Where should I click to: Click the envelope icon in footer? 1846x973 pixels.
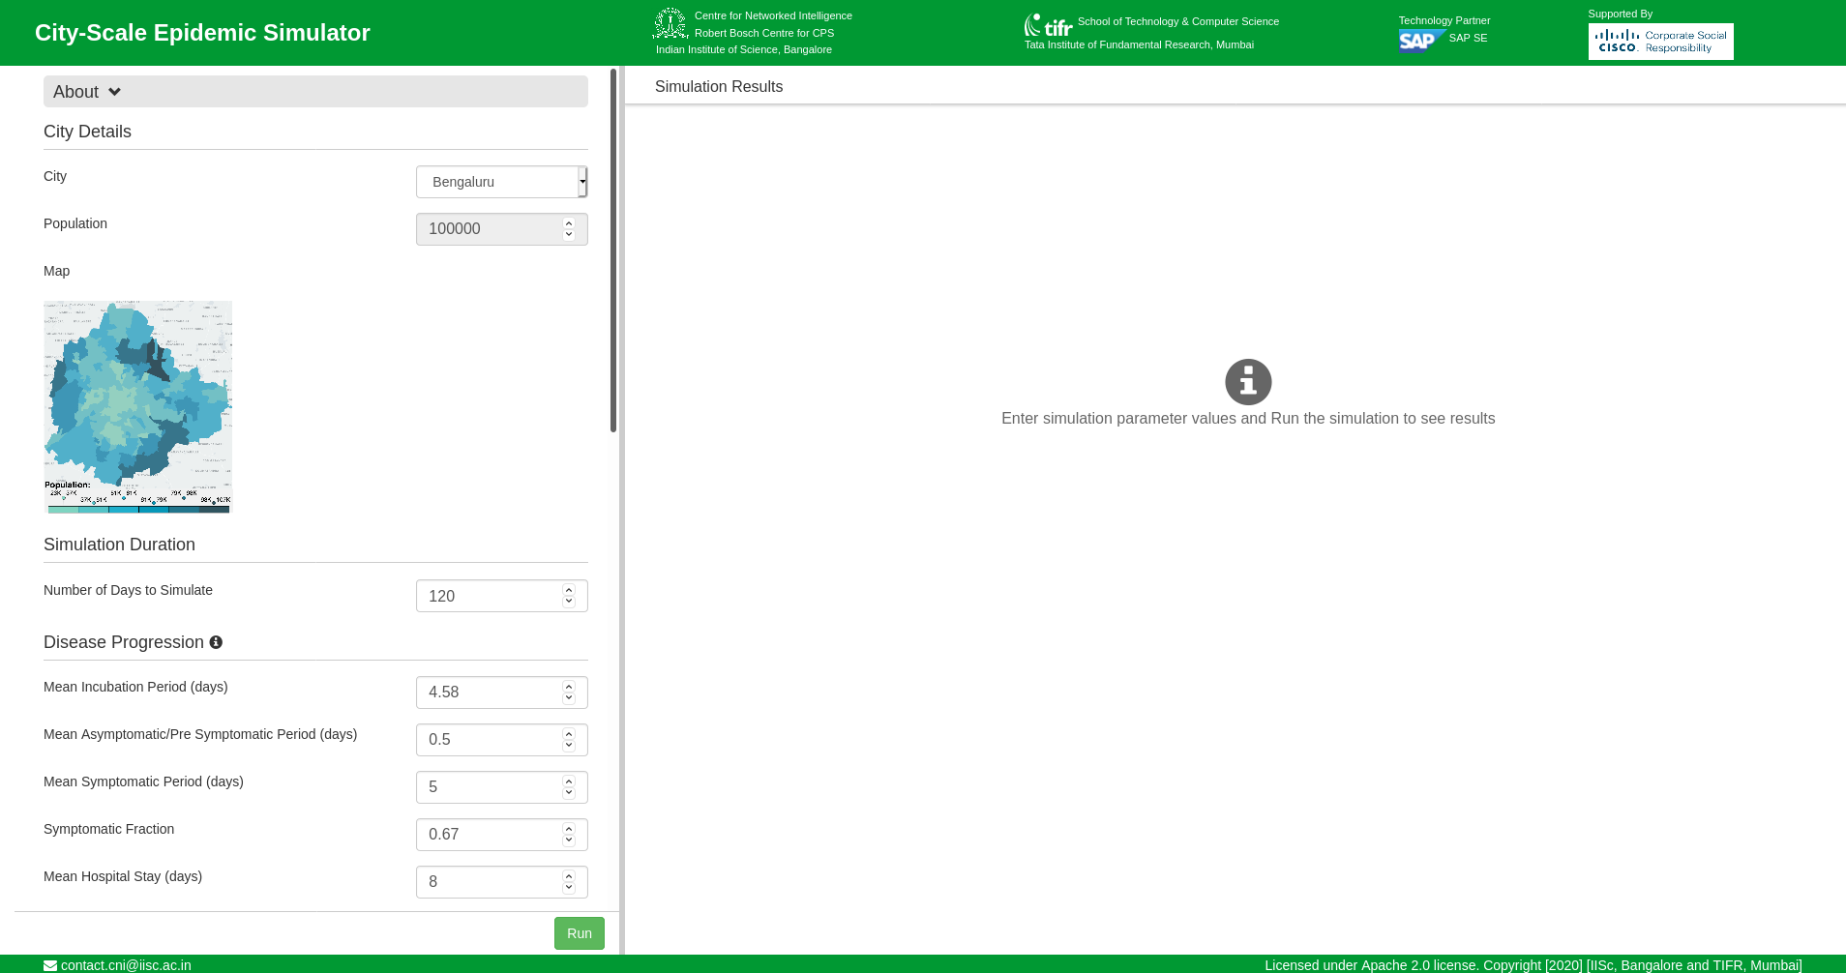pyautogui.click(x=50, y=965)
